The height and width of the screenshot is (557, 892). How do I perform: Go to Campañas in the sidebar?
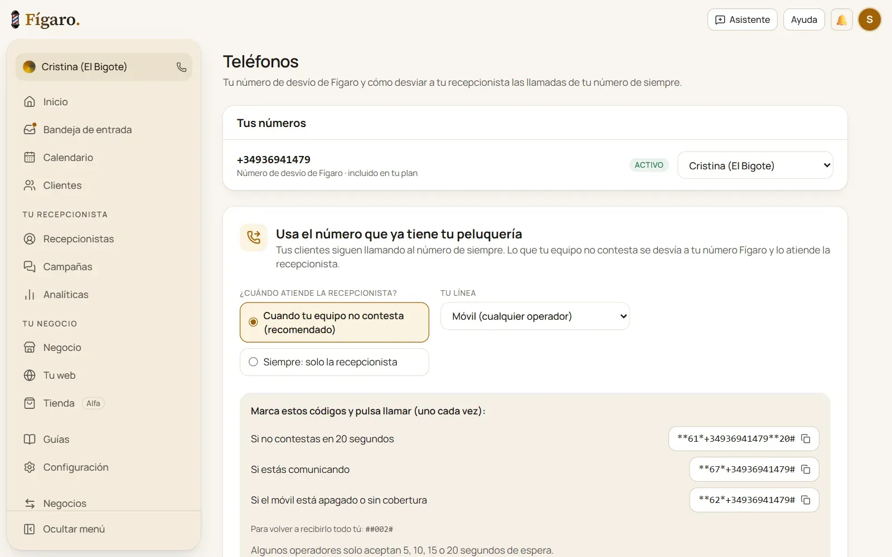click(x=104, y=267)
